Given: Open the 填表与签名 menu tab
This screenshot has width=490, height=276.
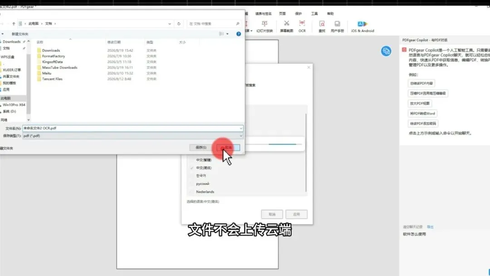Looking at the screenshot, I should [x=264, y=14].
